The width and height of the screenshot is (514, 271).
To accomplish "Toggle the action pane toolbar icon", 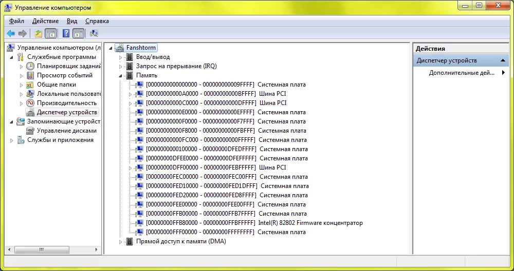I will (78, 33).
